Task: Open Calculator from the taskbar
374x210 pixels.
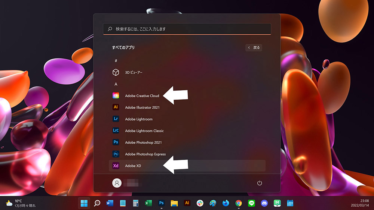Action: (x=135, y=203)
